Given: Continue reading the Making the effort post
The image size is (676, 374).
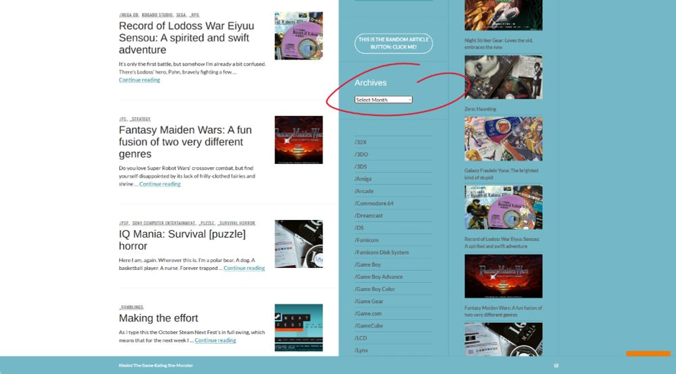Looking at the screenshot, I should point(215,340).
